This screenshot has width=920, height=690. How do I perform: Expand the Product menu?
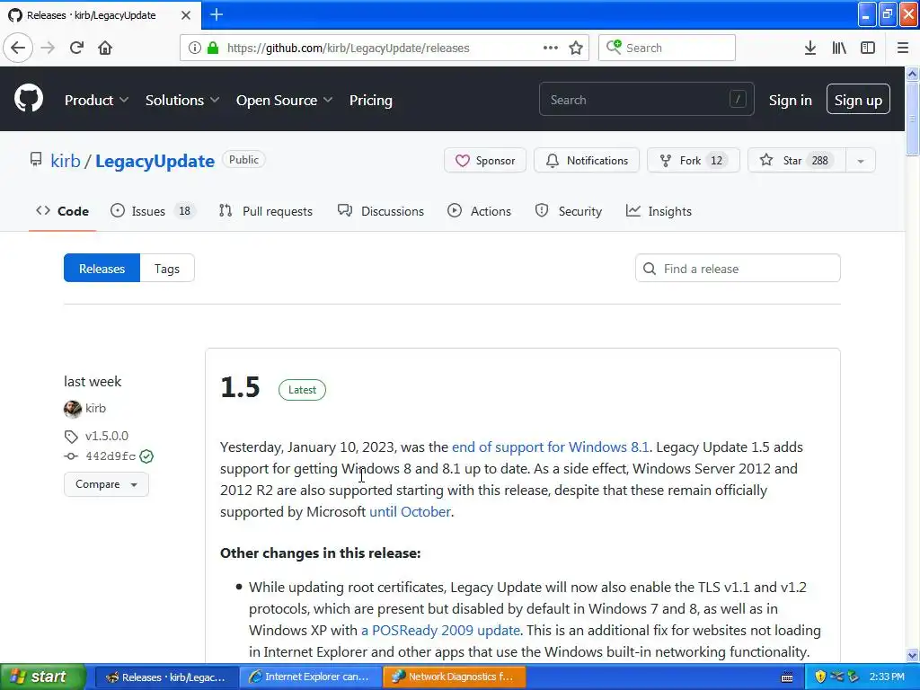pyautogui.click(x=96, y=101)
